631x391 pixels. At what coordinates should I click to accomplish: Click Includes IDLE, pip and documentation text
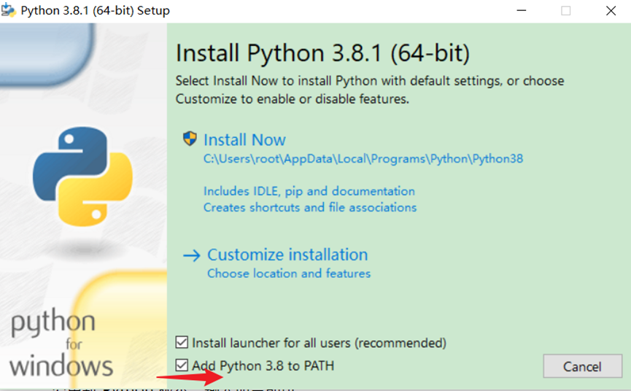click(309, 191)
